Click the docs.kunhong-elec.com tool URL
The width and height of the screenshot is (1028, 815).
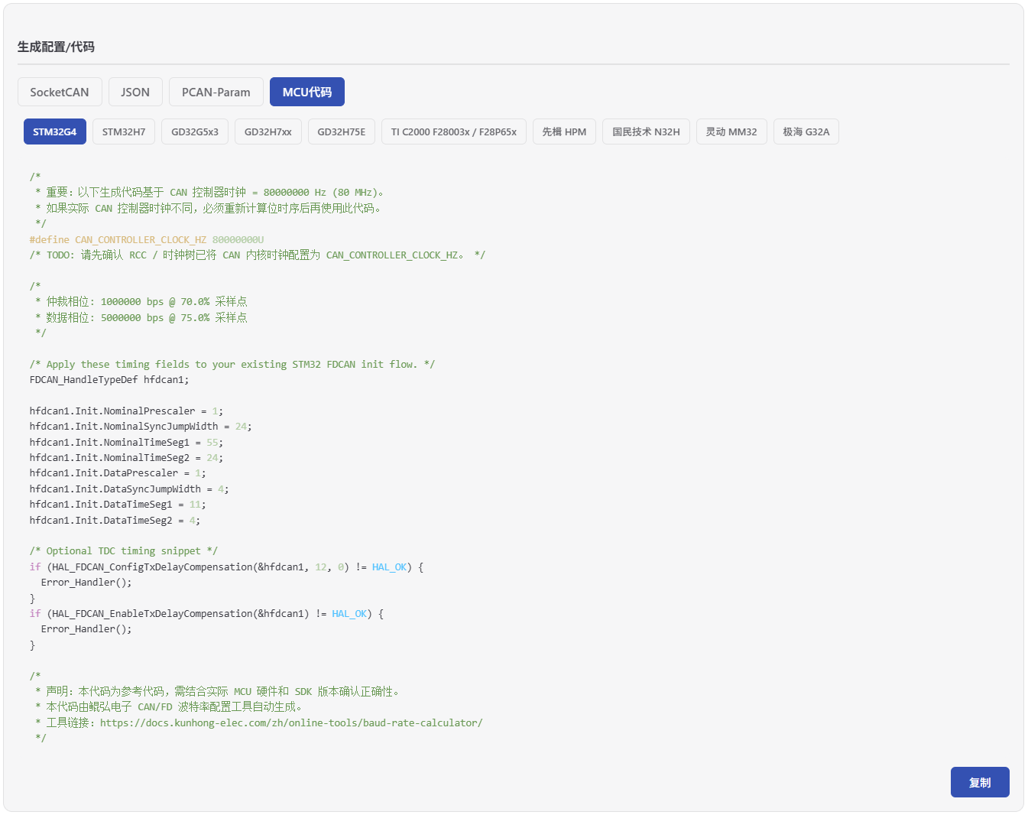point(290,722)
